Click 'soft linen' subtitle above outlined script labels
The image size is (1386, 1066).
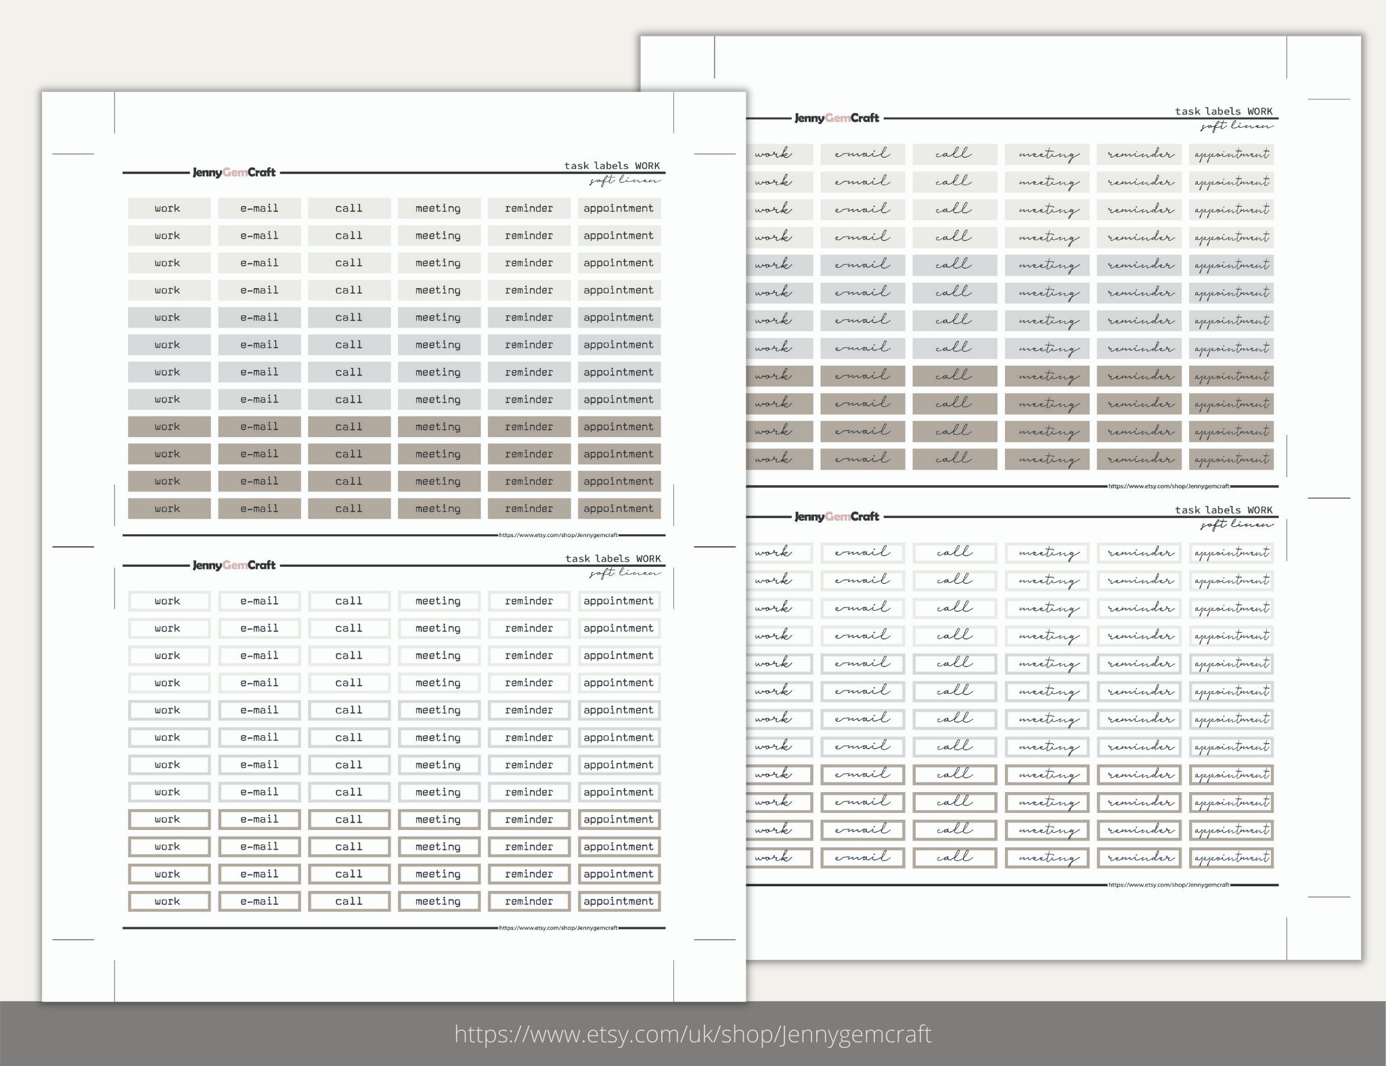1236,525
